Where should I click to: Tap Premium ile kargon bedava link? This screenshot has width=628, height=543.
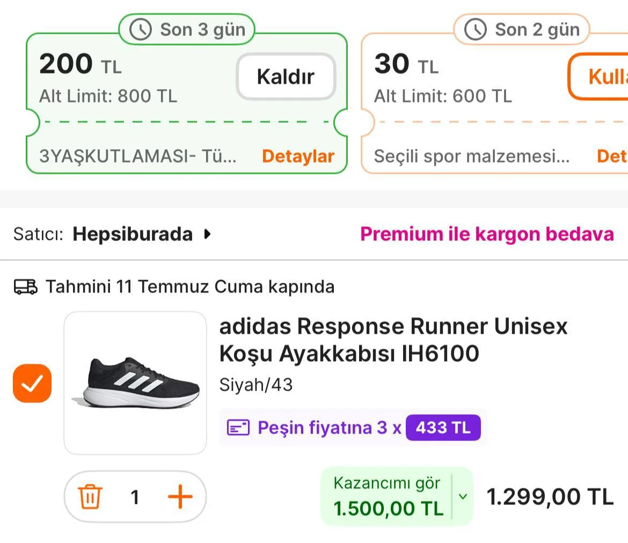tap(487, 234)
